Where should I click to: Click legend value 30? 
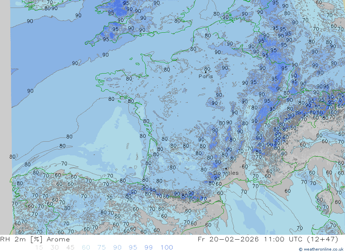click(x=55, y=248)
